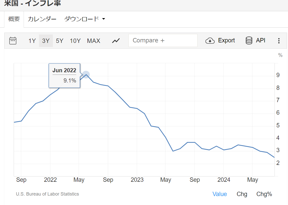Viewport: 288px width, 205px height.
Task: Open the three-dot more options menu
Action: click(279, 41)
